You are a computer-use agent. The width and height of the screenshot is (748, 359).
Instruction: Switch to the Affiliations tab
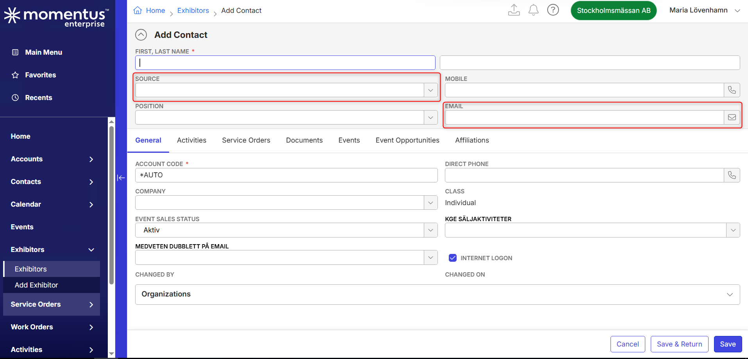pos(472,140)
